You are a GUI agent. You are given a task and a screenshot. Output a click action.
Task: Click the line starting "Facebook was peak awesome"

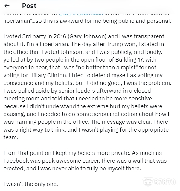tap(85, 161)
